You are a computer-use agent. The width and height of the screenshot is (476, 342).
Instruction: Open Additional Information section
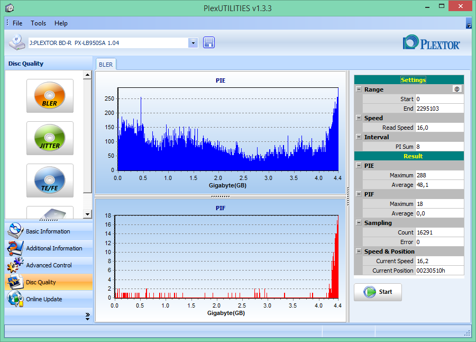[49, 248]
